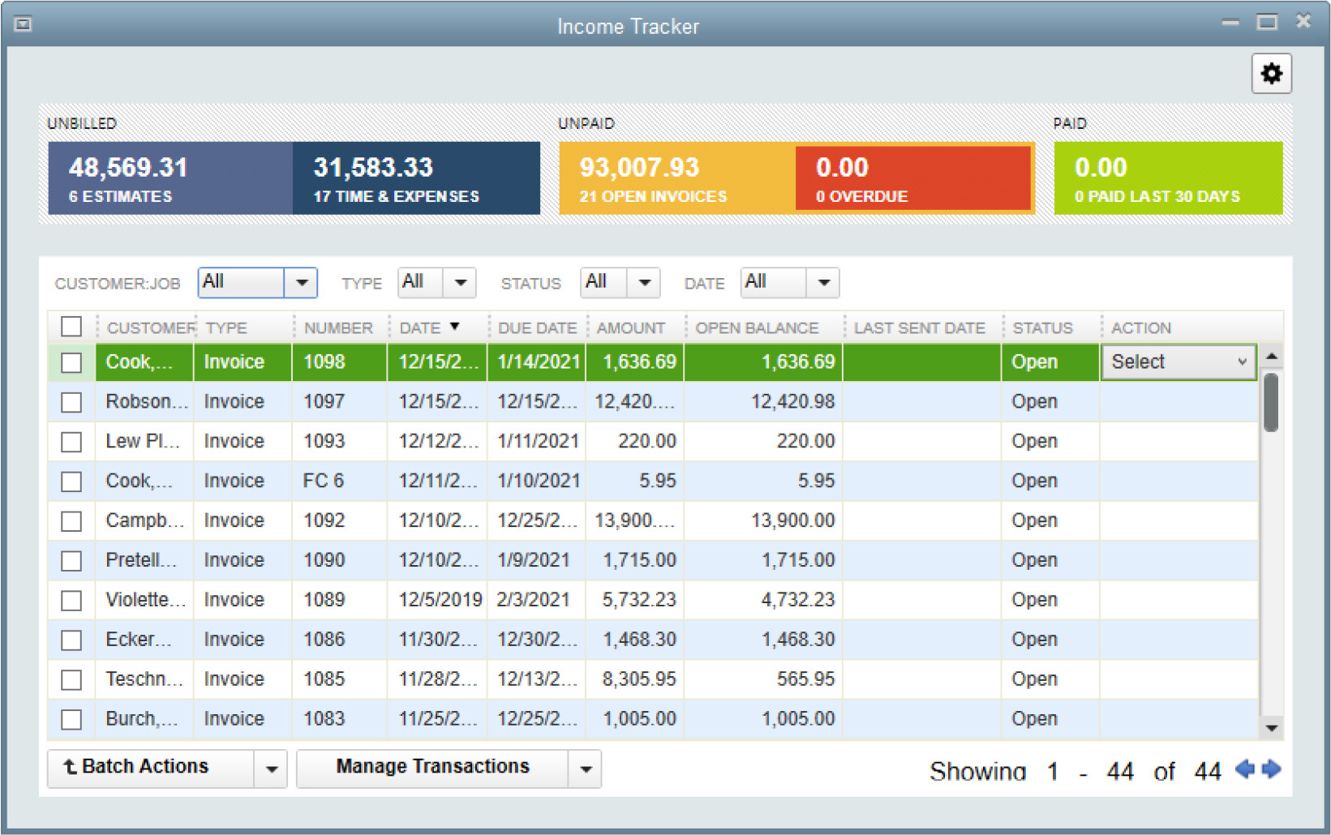
Task: Filter by 21 Open Invoices block
Action: (677, 178)
